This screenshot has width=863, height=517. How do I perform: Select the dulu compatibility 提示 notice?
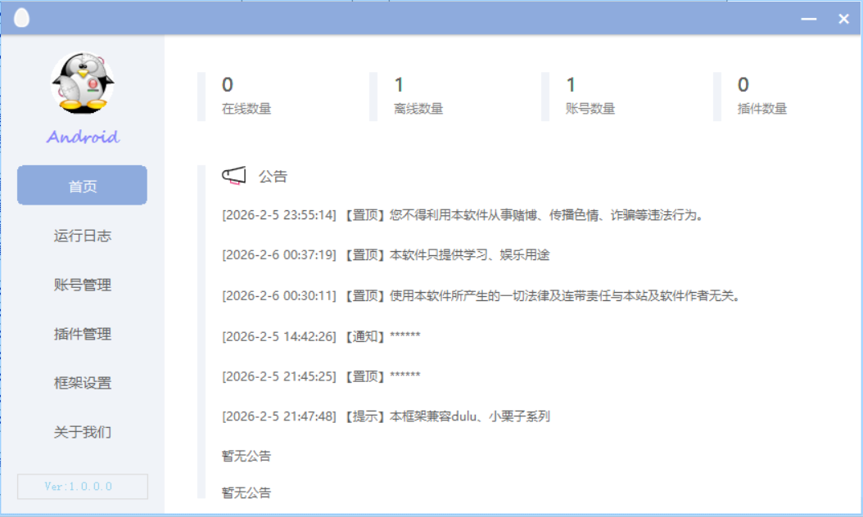(386, 416)
